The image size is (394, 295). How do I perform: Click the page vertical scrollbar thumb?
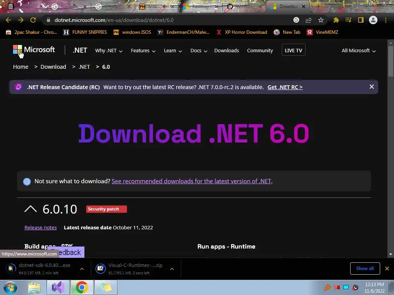tap(391, 61)
